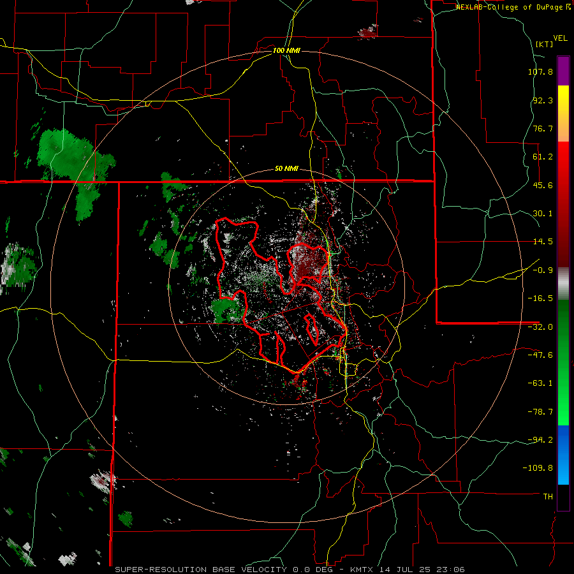Click the TH legend label

[548, 497]
